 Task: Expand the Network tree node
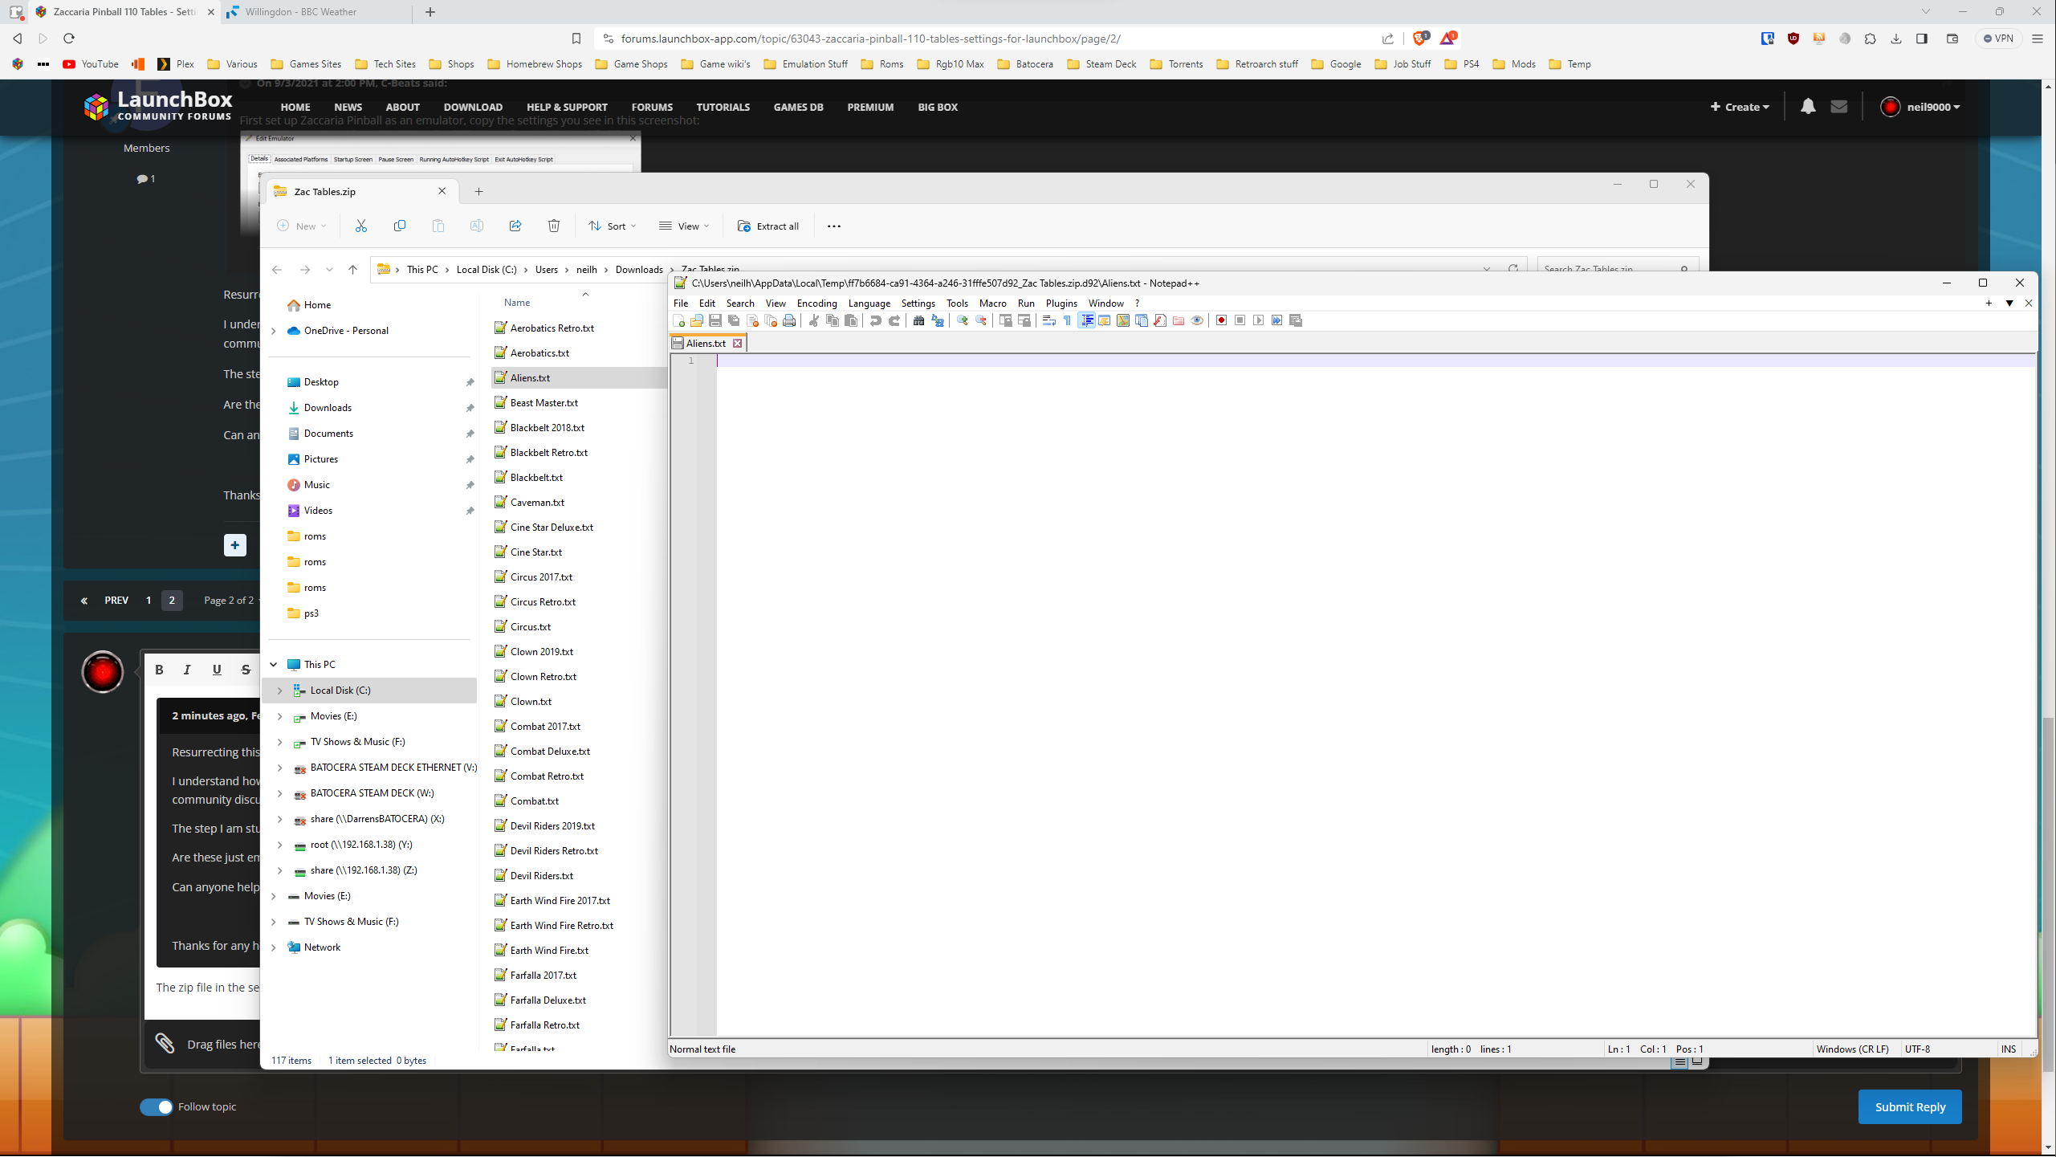click(x=274, y=947)
